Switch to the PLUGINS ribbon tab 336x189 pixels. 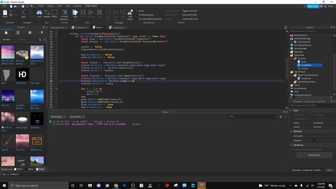[77, 6]
